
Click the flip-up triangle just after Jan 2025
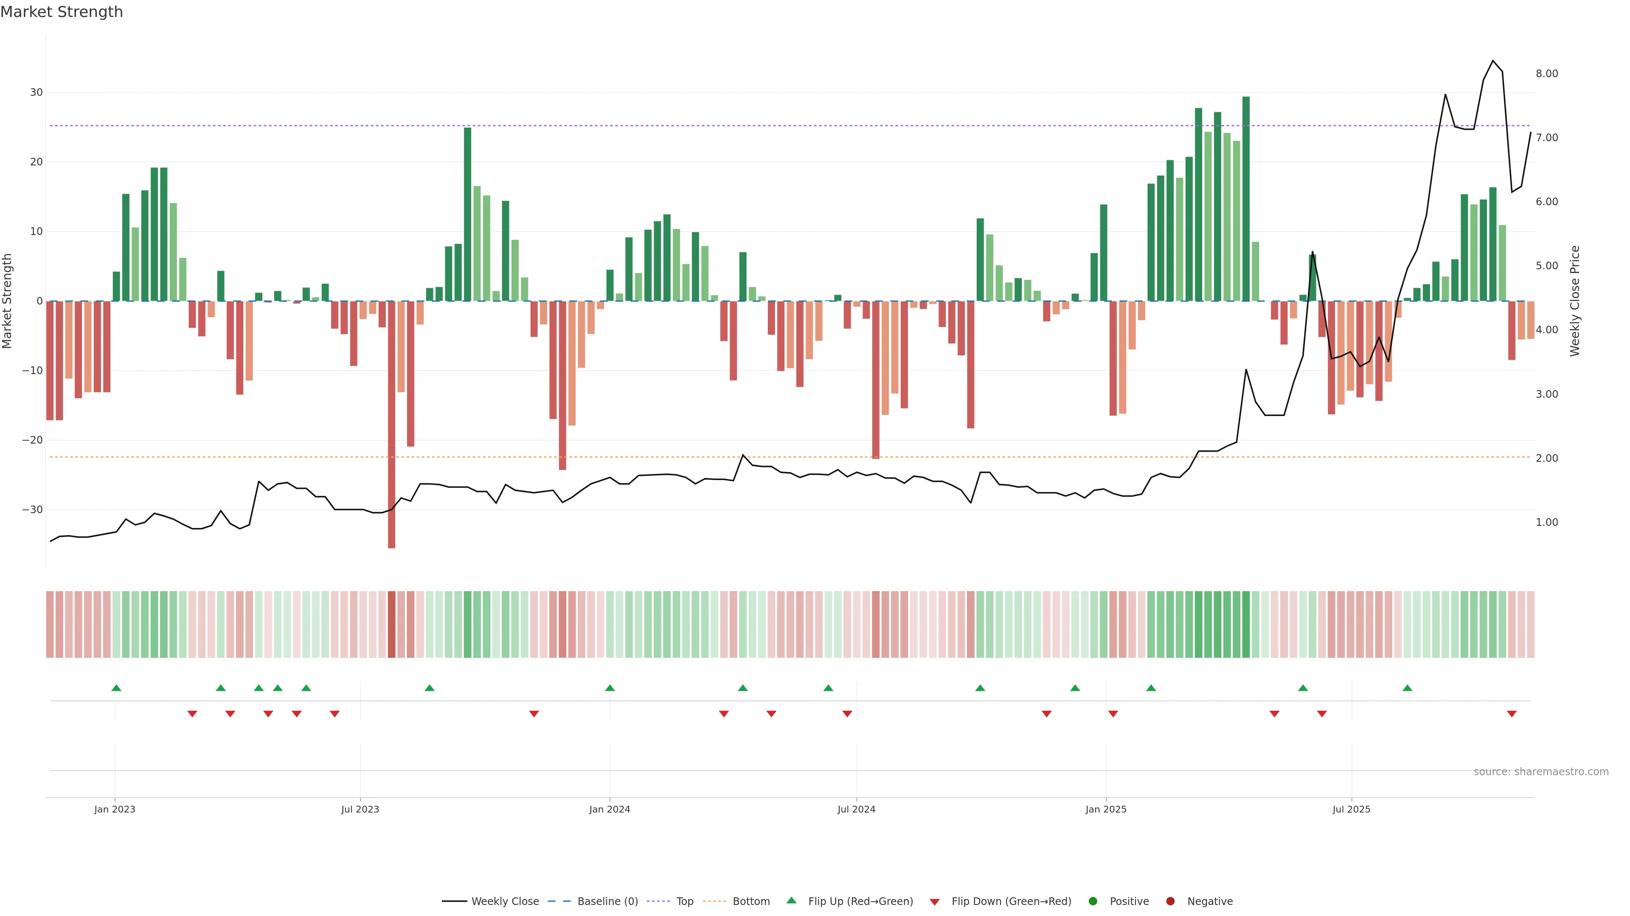coord(1151,688)
